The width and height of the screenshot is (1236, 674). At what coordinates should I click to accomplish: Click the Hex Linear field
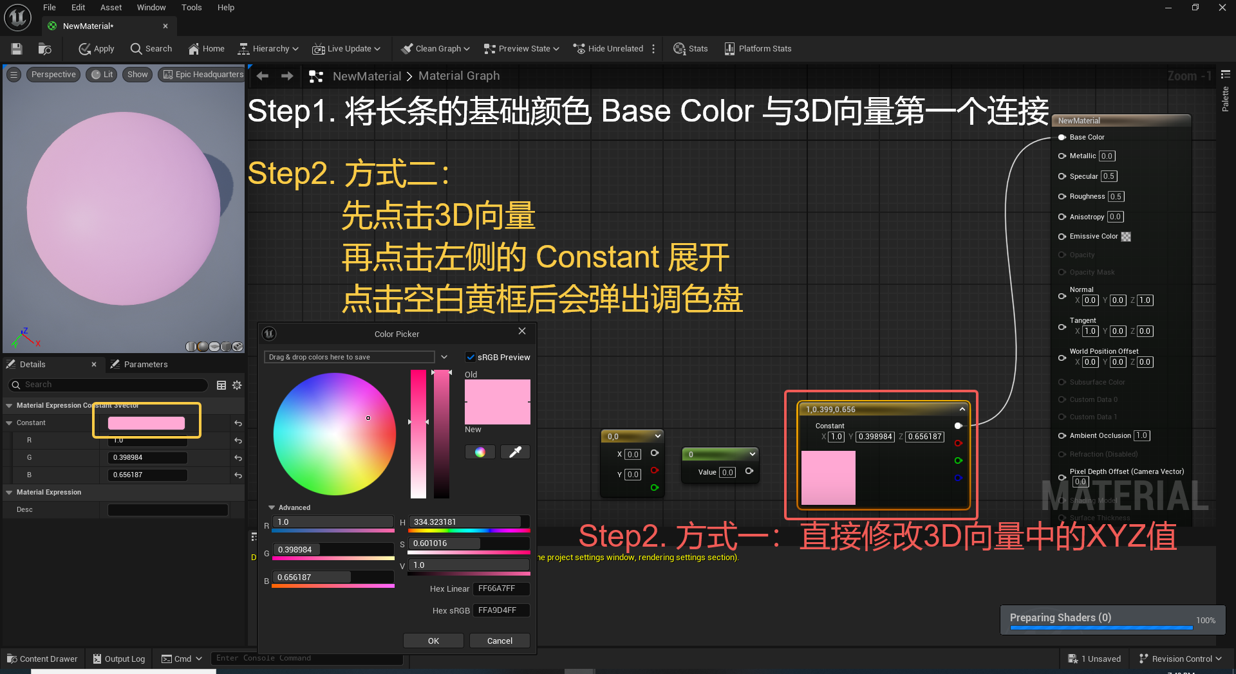tap(501, 588)
